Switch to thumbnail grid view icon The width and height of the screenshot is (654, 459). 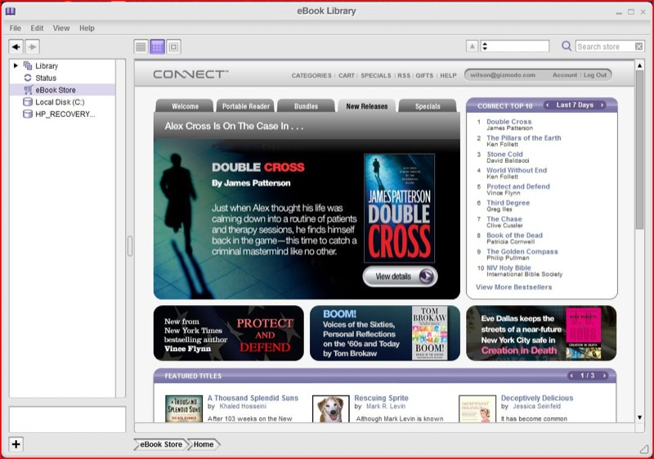tap(157, 47)
